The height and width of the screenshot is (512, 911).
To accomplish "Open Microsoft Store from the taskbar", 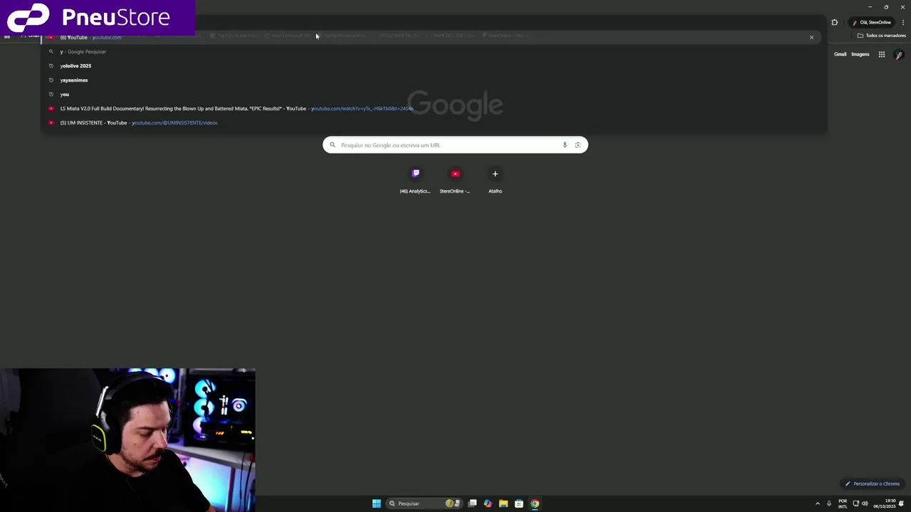I will click(519, 503).
